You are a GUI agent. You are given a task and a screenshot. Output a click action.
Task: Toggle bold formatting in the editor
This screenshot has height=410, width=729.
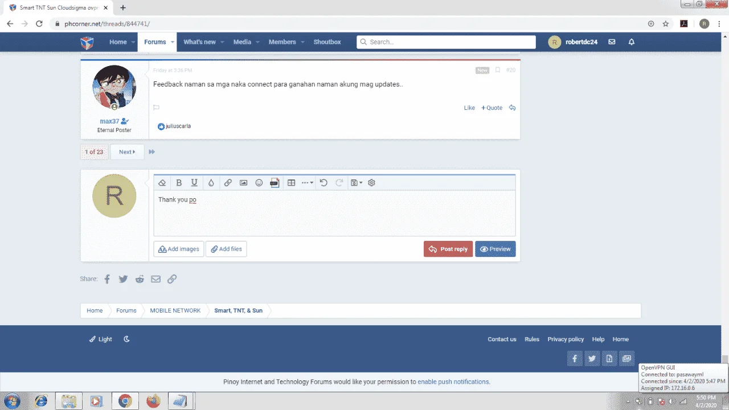pos(179,183)
